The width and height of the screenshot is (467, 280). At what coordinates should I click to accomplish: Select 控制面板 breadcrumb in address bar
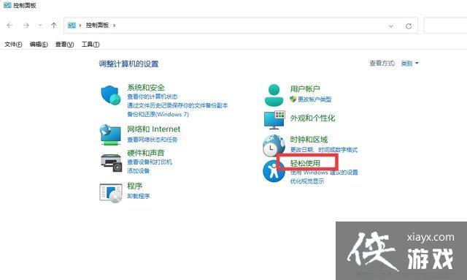[x=97, y=26]
